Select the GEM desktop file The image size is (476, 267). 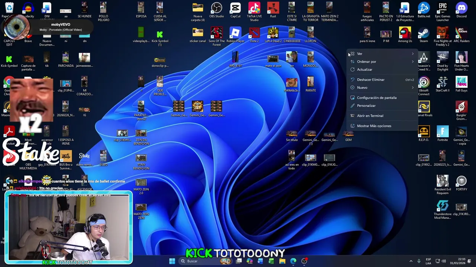[348, 136]
